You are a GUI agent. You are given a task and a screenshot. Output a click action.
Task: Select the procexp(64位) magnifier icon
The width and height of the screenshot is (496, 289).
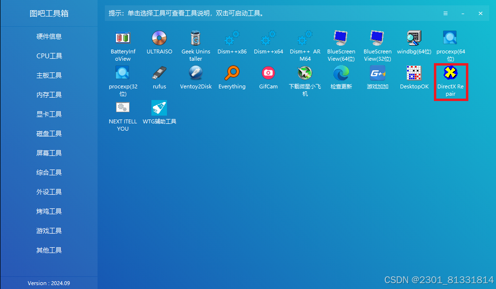tap(450, 38)
